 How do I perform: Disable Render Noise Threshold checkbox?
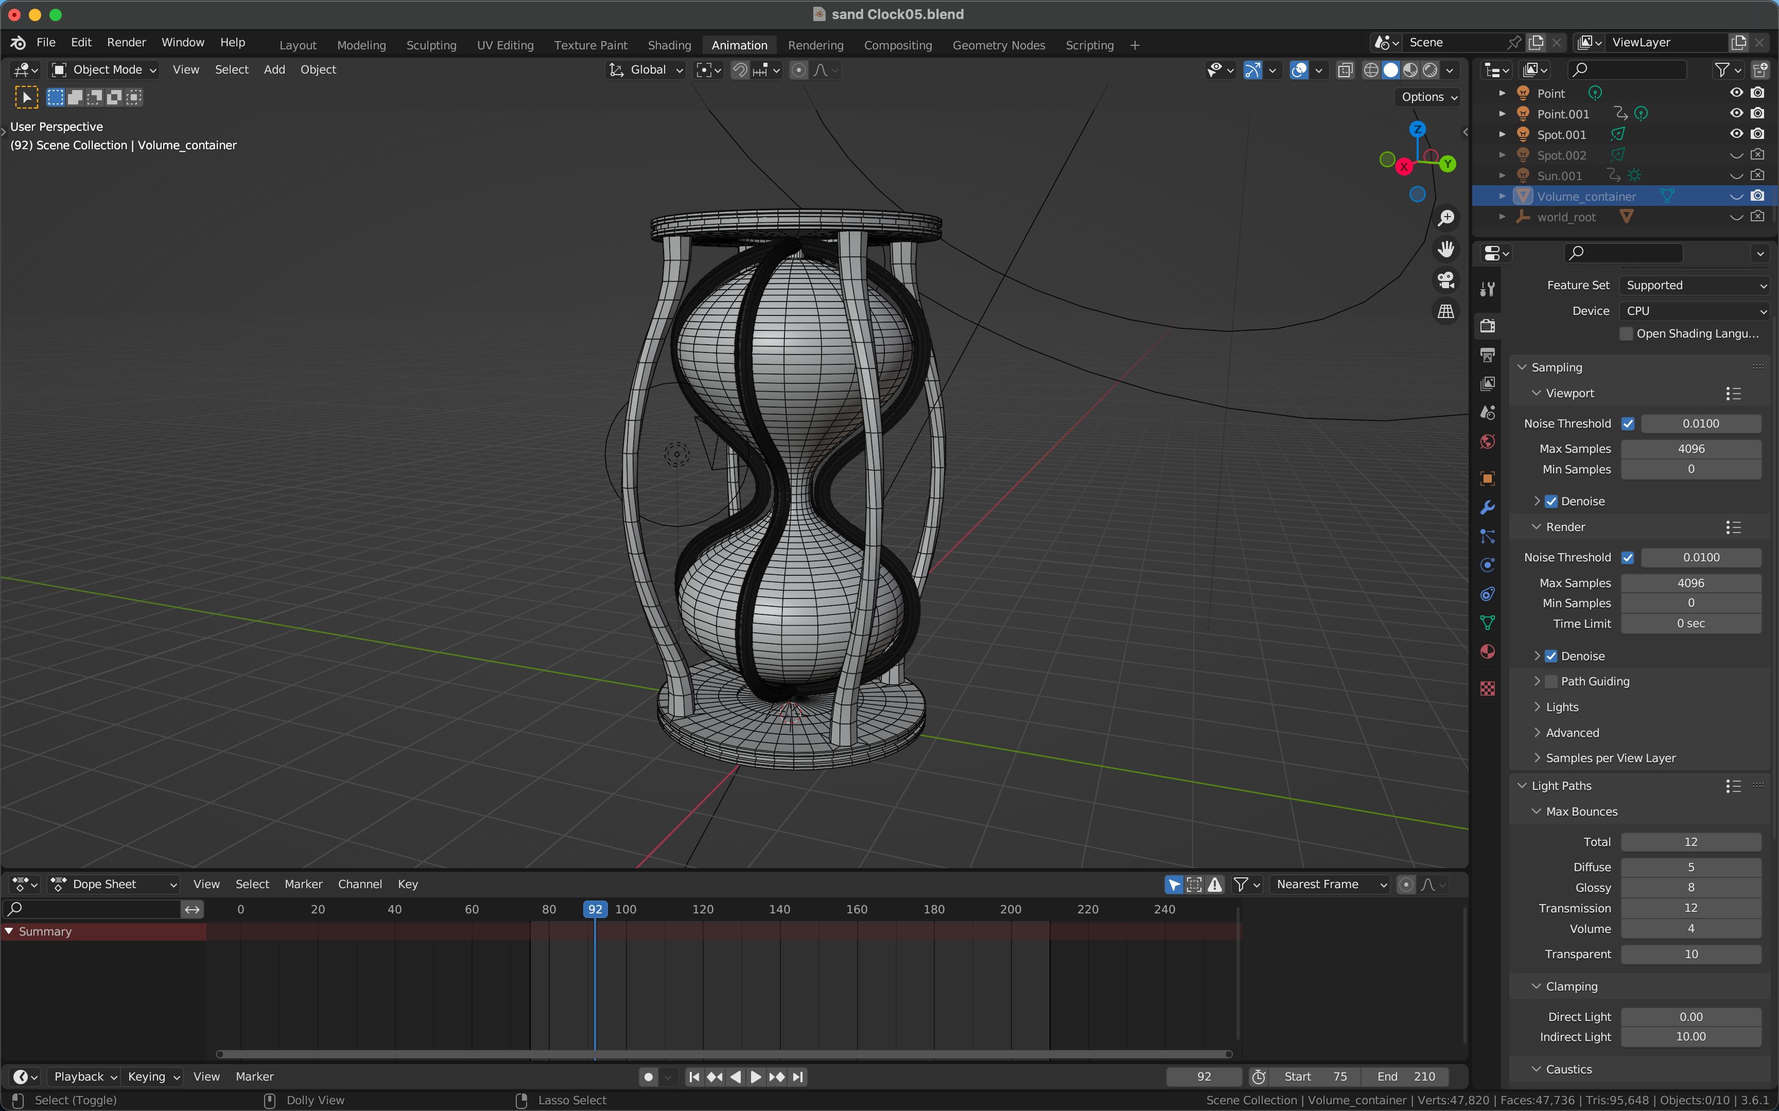(x=1628, y=558)
